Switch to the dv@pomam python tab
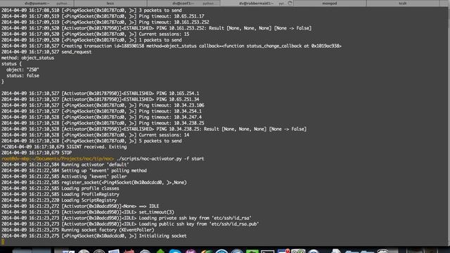Screen dimensions: 450x253 coord(37,3)
